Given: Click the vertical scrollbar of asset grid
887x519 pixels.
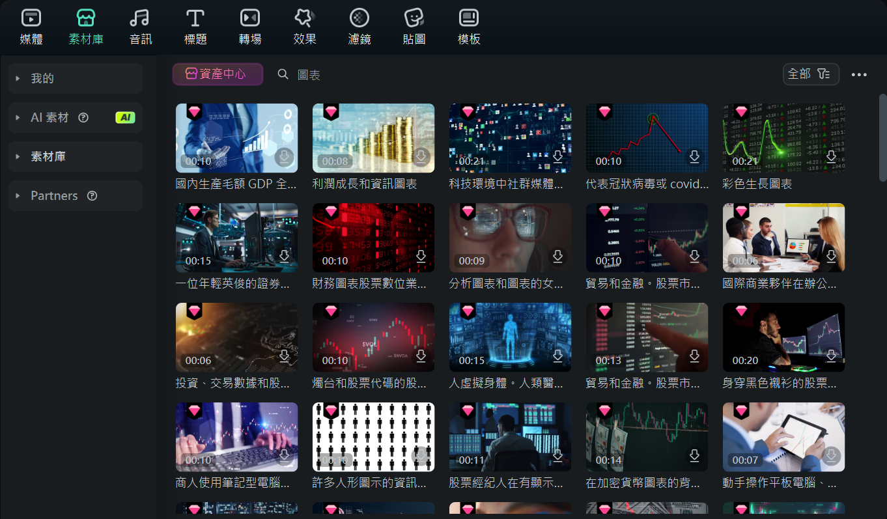Looking at the screenshot, I should (x=882, y=137).
